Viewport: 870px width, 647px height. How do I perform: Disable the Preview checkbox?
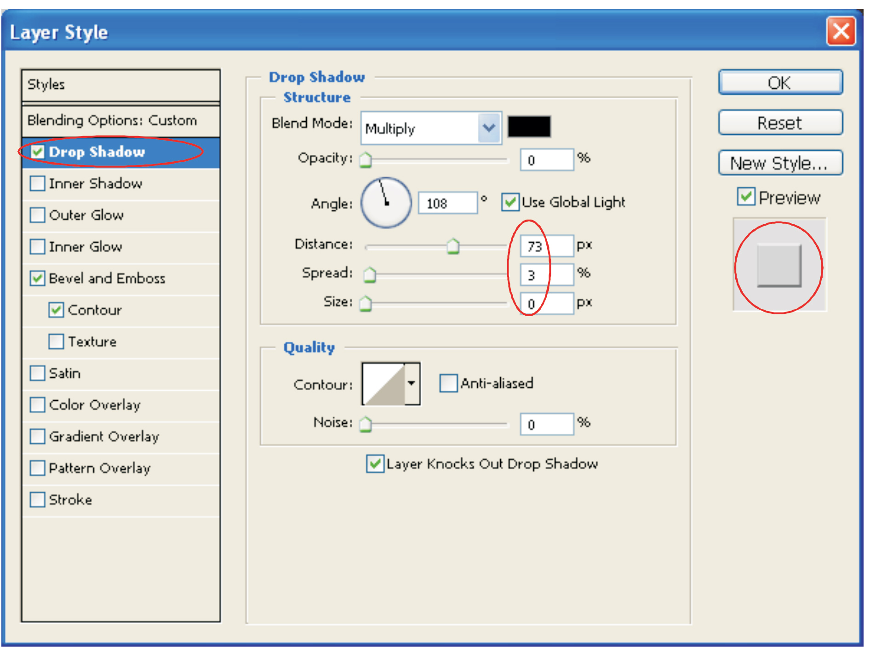pyautogui.click(x=746, y=197)
